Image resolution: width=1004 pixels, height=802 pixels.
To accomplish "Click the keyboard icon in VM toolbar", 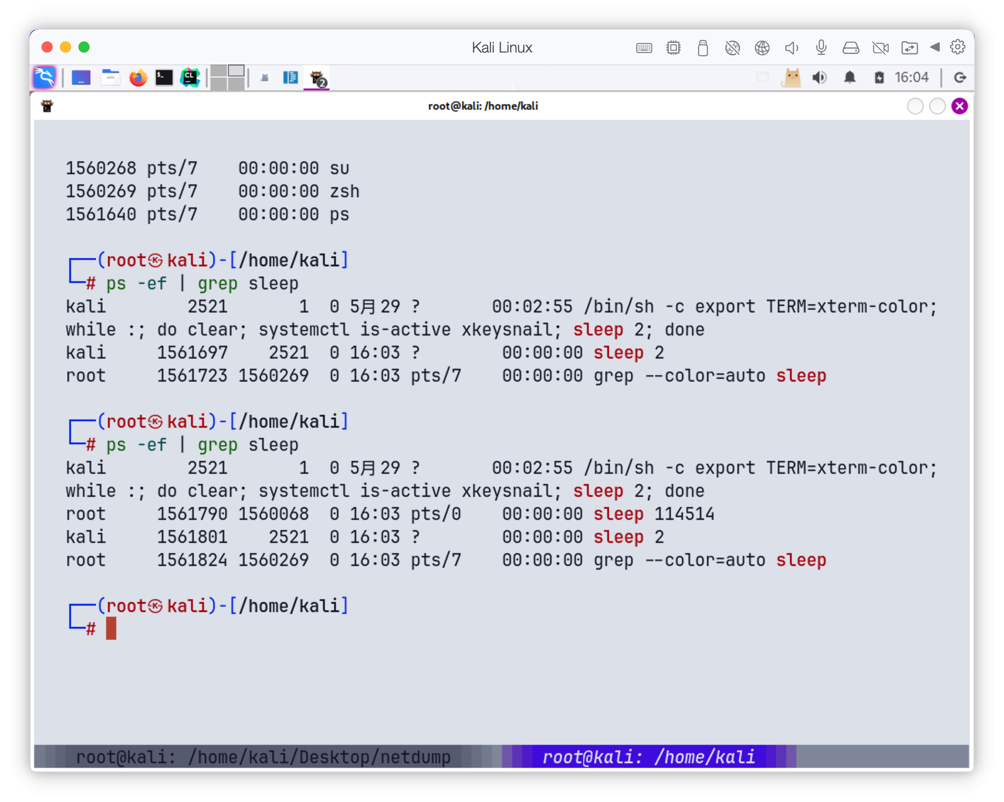I will pos(644,47).
